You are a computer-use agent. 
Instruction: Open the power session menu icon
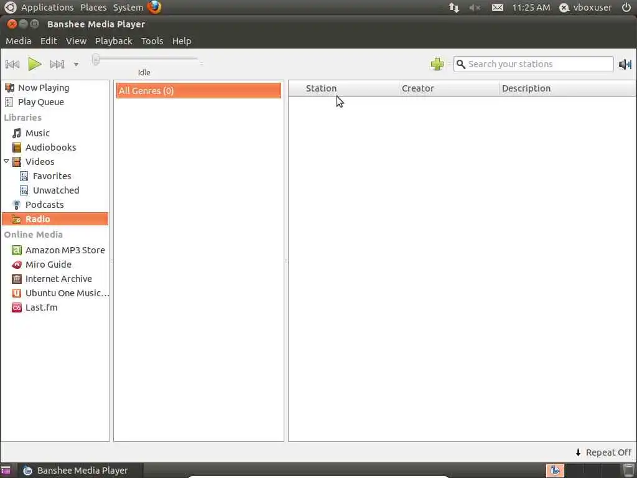point(626,7)
